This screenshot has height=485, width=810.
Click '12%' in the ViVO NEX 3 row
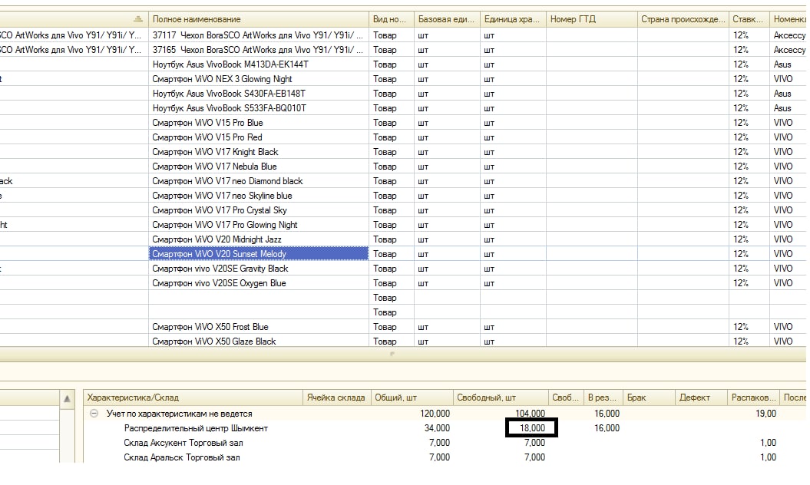(741, 79)
